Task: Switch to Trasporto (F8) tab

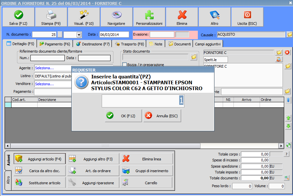Action: (x=129, y=44)
